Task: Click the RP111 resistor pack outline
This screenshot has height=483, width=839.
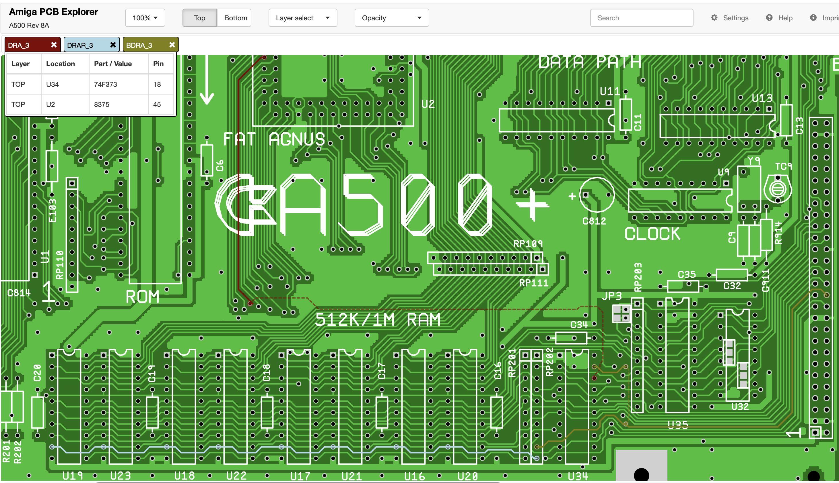Action: click(x=491, y=269)
